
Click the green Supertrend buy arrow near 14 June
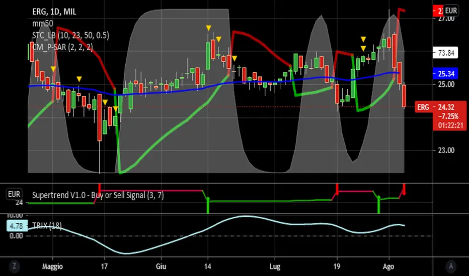pos(208,205)
